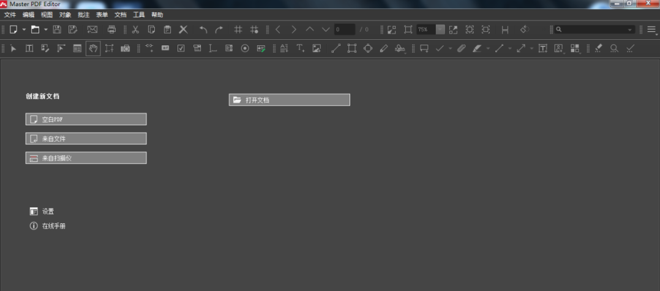Open the 批注 menu
Image resolution: width=660 pixels, height=291 pixels.
click(84, 15)
